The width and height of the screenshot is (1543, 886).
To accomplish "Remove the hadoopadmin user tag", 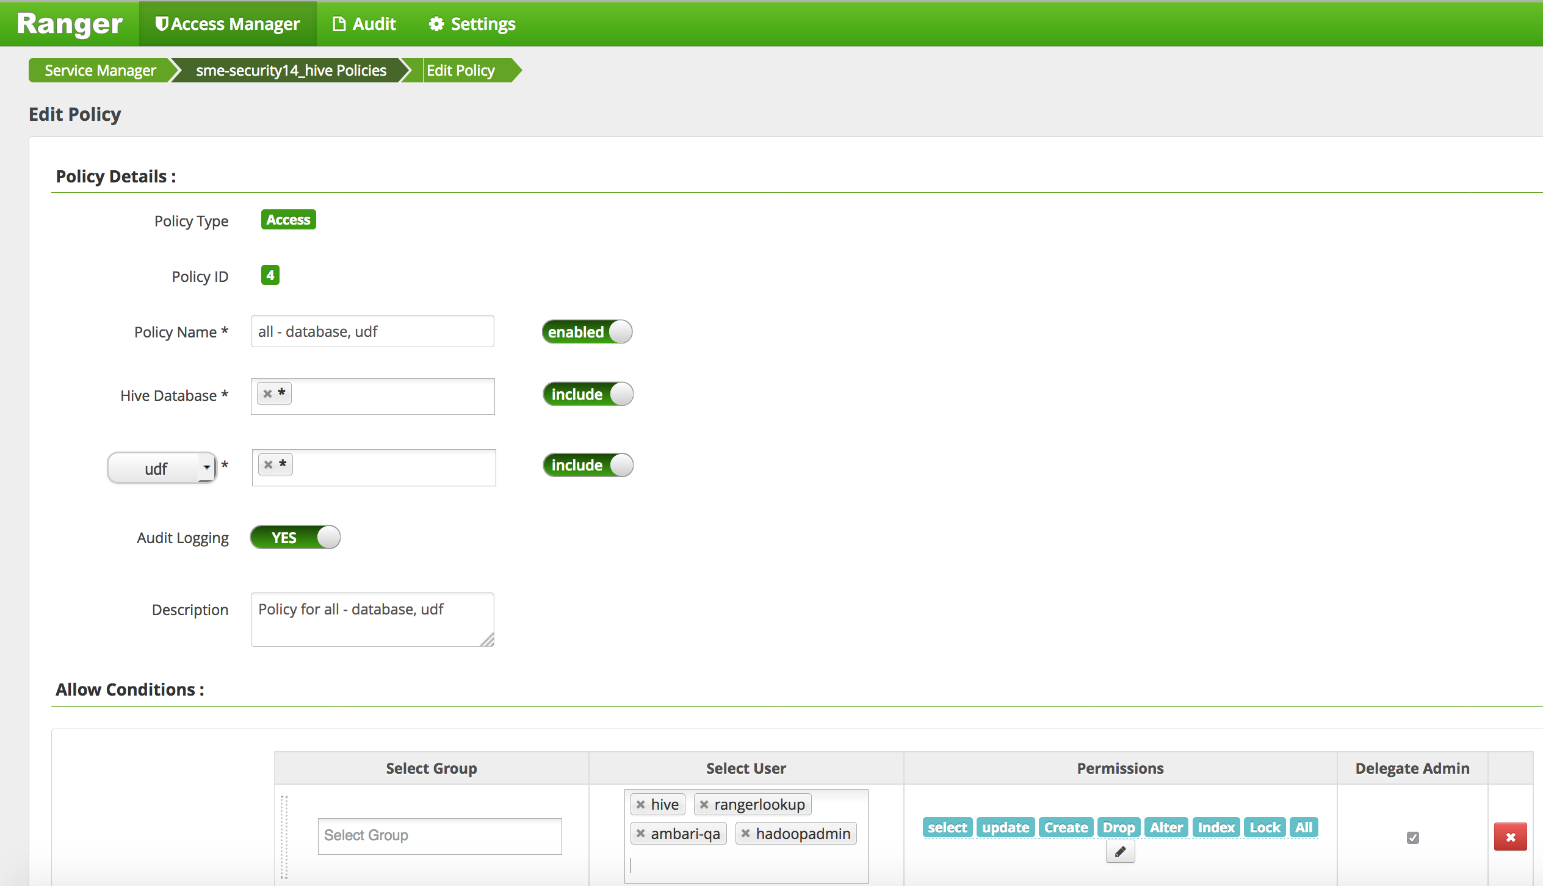I will tap(745, 834).
